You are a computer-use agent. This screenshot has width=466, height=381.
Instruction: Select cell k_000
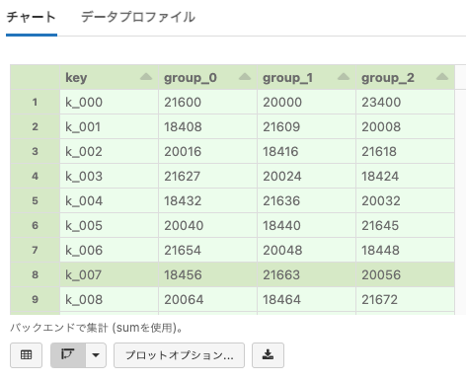click(109, 102)
